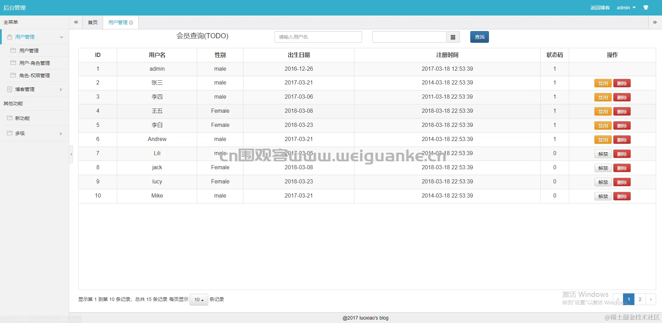Go to pagination page 2
662x323 pixels.
(640, 299)
